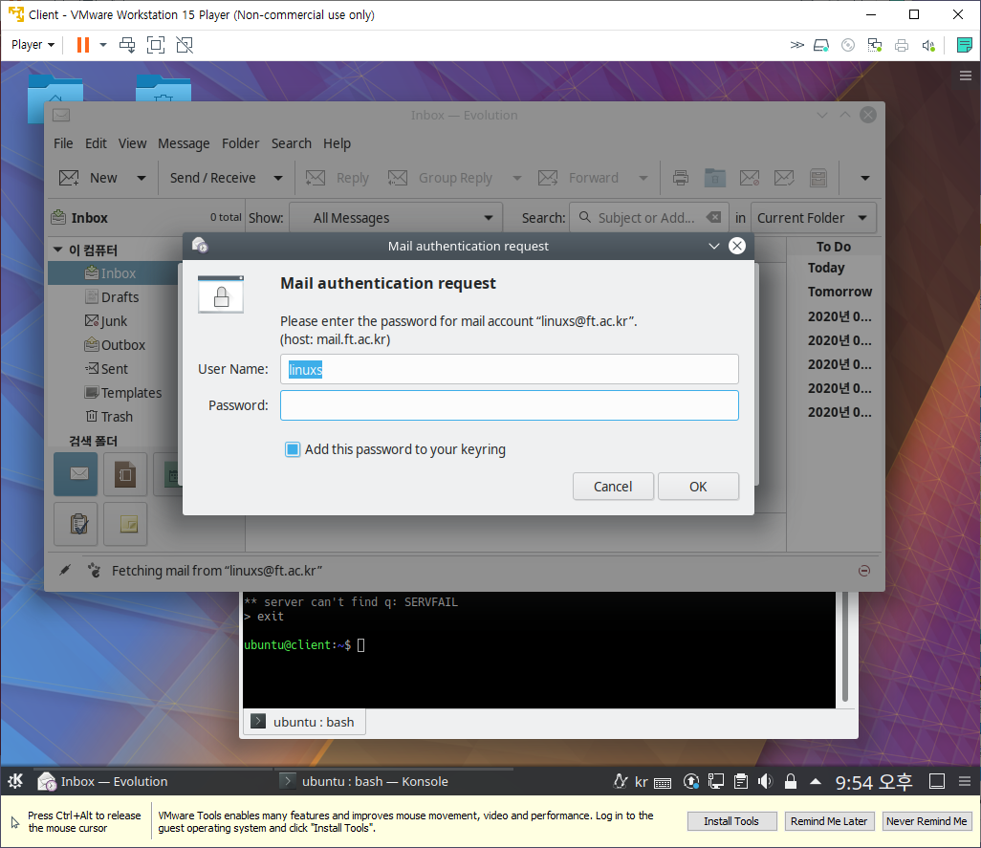
Task: Collapse the 이 컴퓨터 folder tree
Action: (58, 250)
